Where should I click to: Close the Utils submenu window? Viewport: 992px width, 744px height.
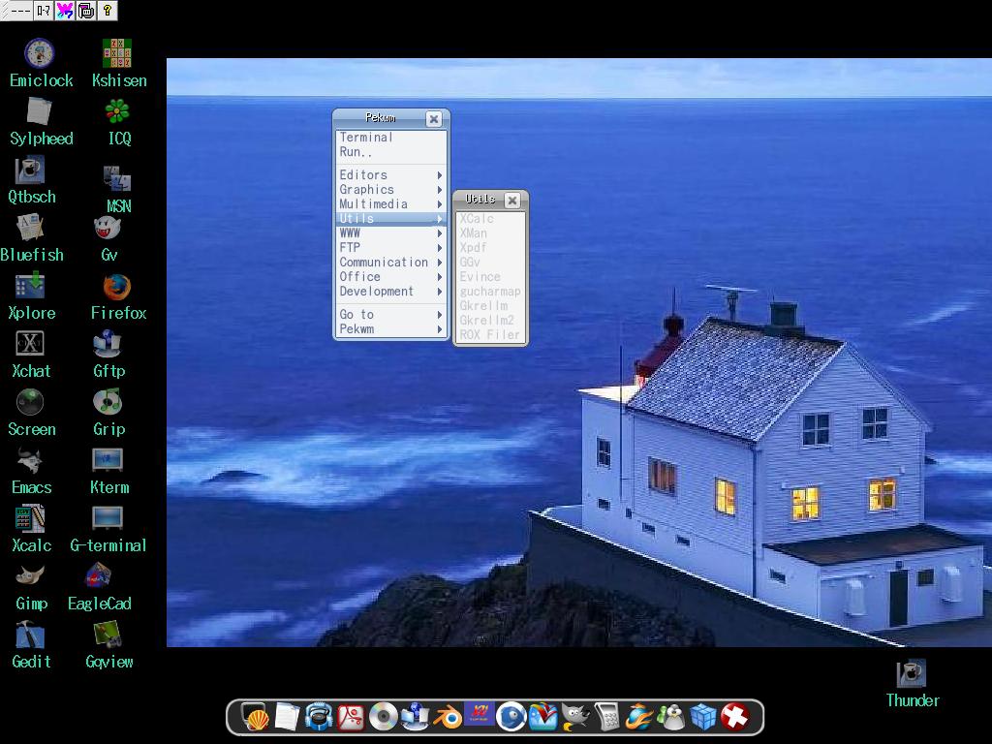pyautogui.click(x=512, y=200)
